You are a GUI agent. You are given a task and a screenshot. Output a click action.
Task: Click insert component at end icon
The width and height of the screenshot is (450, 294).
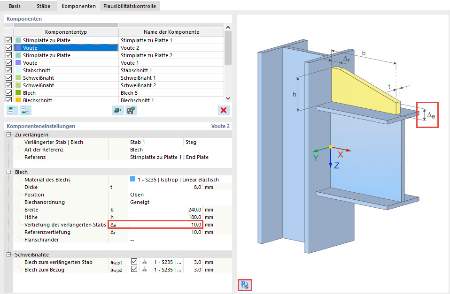(25, 110)
